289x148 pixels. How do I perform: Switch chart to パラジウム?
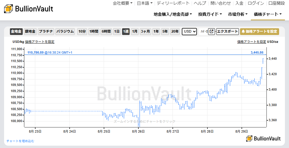click(65, 31)
